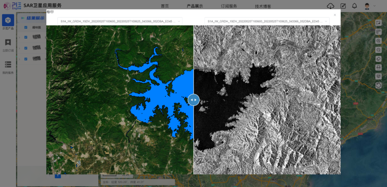Click the green arrow beside 结果展示
Viewport: 387px width, 187px height.
(23, 18)
